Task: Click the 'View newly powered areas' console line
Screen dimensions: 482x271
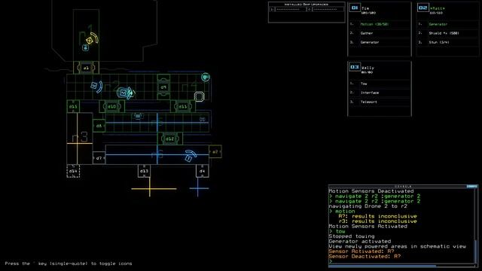Action: (x=397, y=246)
